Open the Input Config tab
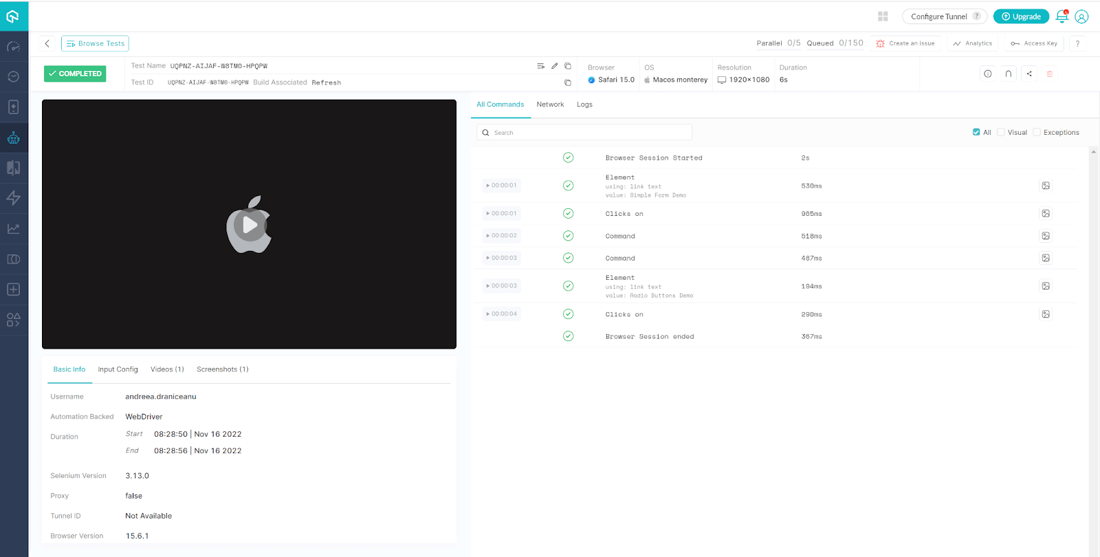This screenshot has width=1100, height=557. (118, 369)
